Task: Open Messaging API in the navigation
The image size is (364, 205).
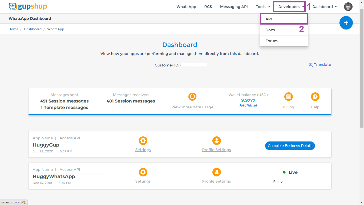Action: pos(234,7)
